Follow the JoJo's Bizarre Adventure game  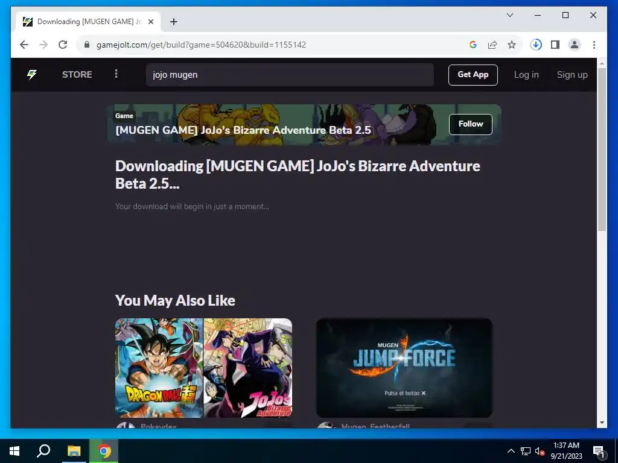point(471,124)
